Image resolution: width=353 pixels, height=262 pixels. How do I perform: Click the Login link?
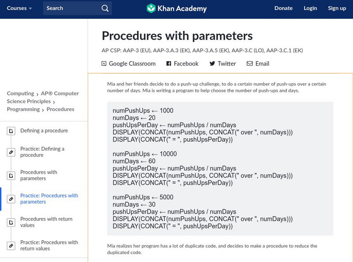310,8
